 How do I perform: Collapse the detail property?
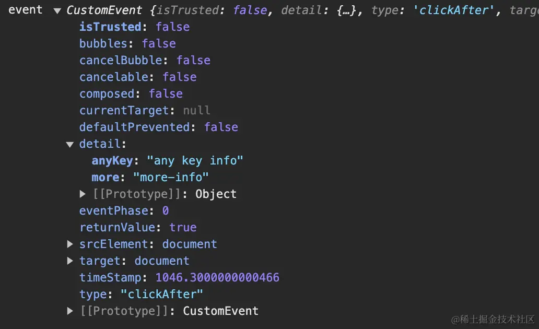click(x=70, y=144)
